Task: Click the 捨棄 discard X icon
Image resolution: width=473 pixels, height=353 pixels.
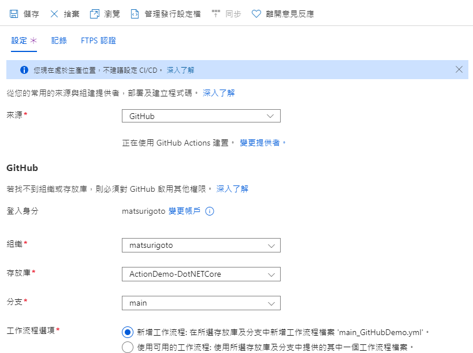Action: pyautogui.click(x=54, y=14)
